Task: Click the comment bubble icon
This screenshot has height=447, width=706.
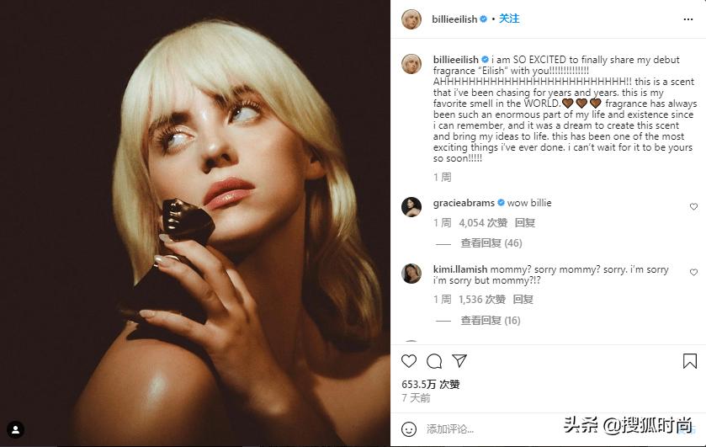Action: 434,361
